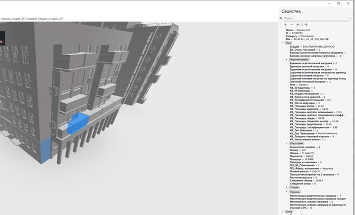Clear the Поиск search field with X
355x215 pixels.
click(350, 18)
